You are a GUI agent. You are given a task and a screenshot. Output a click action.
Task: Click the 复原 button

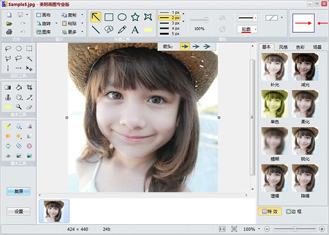[18, 191]
